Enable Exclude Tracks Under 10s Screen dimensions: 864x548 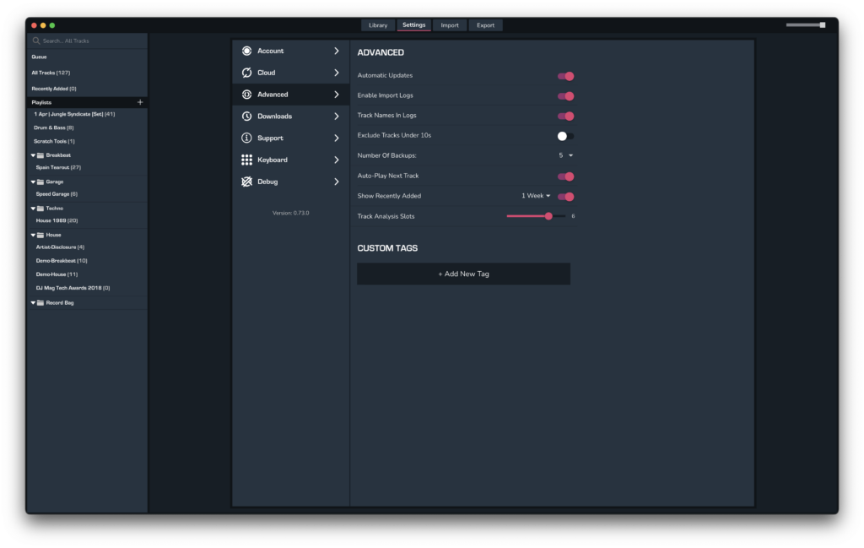[x=565, y=136]
